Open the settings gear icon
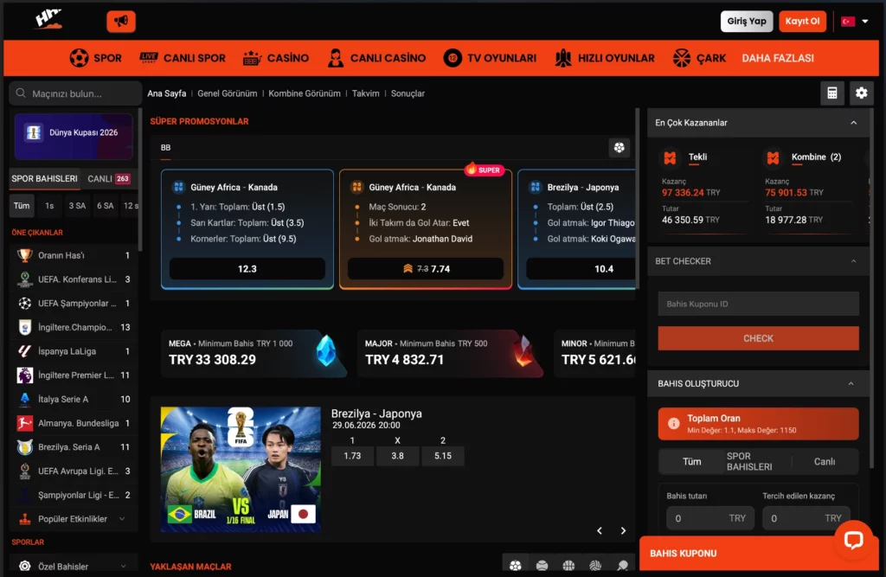The height and width of the screenshot is (577, 886). (861, 93)
